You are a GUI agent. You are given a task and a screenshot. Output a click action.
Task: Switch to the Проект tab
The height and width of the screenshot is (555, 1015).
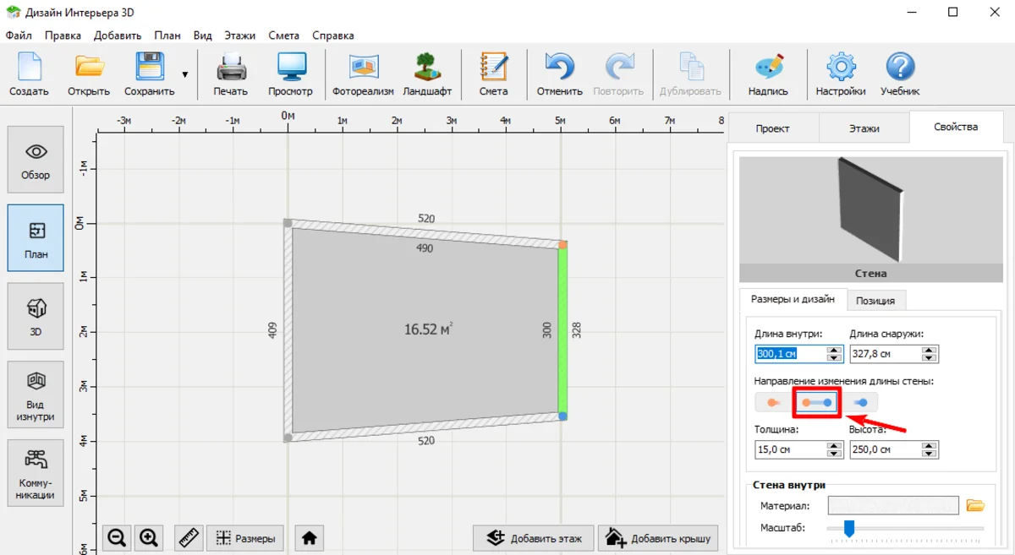(773, 128)
